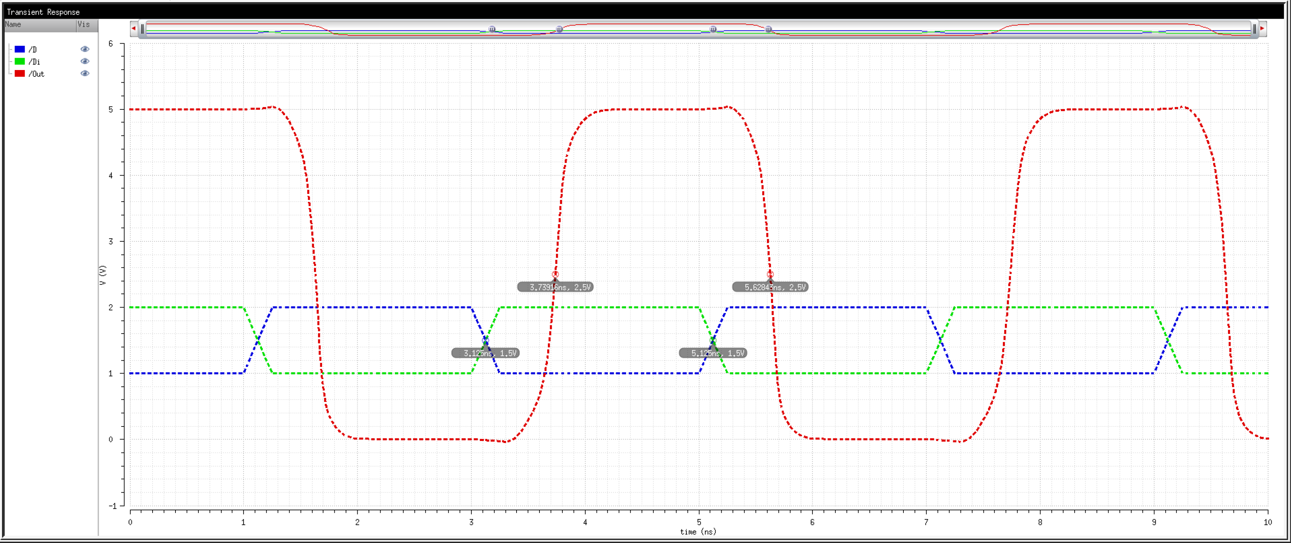This screenshot has height=543, width=1291.
Task: Hide the /Out signal via eye icon
Action: (85, 74)
